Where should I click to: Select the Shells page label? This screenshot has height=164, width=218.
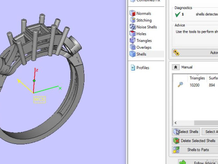[x=141, y=54]
